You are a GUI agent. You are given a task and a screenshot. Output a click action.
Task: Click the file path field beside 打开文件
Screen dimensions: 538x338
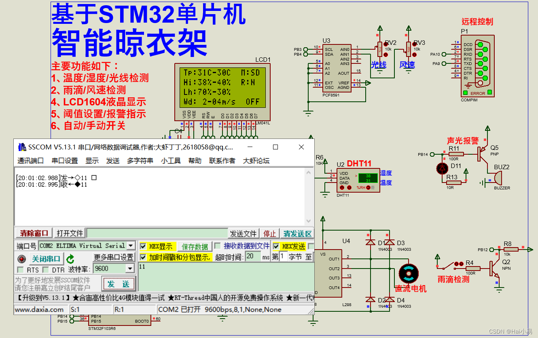click(x=157, y=233)
